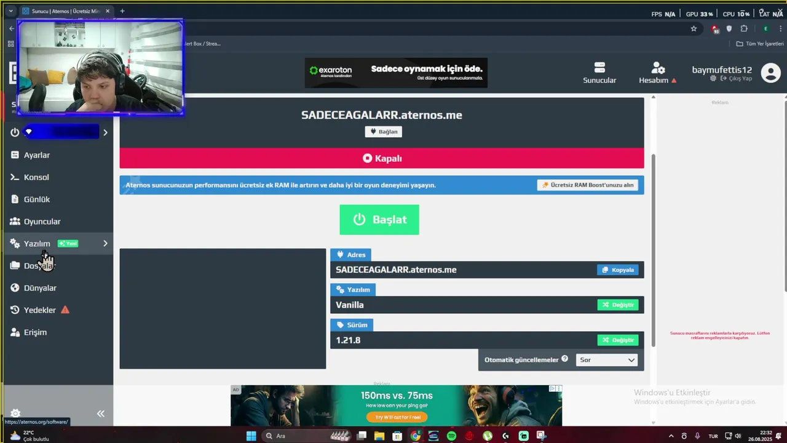Change version with 1.21.8's Değiştir button
This screenshot has width=787, height=443.
click(x=618, y=340)
